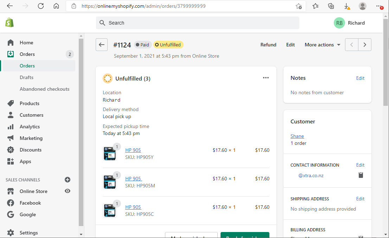Edit Contact Information
Screen dimensions: 389x238
pyautogui.click(x=360, y=165)
